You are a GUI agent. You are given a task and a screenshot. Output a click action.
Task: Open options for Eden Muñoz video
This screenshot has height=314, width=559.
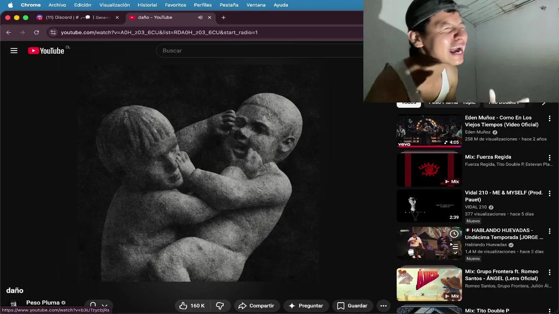[550, 119]
